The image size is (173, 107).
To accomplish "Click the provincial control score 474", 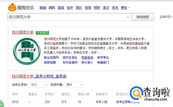I will [64, 102].
